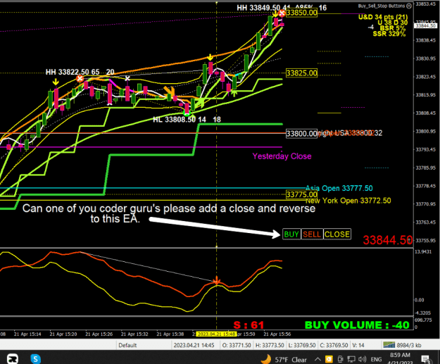Click the New York Open 33772.50 label
This screenshot has width=440, height=364.
348,201
